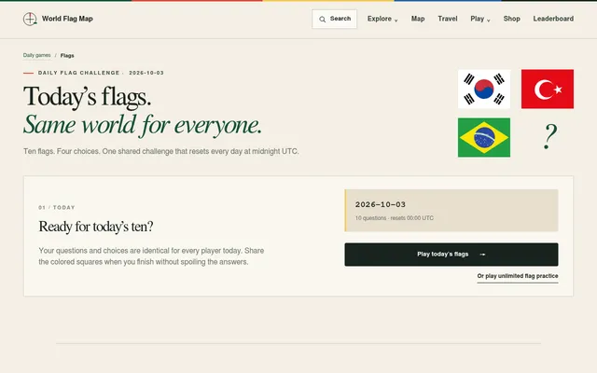Click the 01 / TODAY section label
The image size is (597, 373).
57,207
